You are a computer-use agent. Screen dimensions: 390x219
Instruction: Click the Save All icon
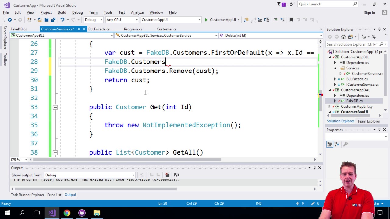click(x=53, y=20)
